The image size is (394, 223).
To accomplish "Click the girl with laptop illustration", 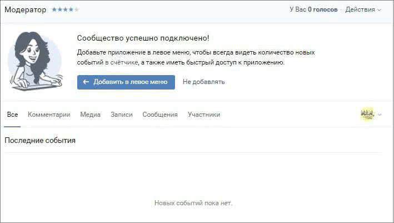I will click(34, 61).
